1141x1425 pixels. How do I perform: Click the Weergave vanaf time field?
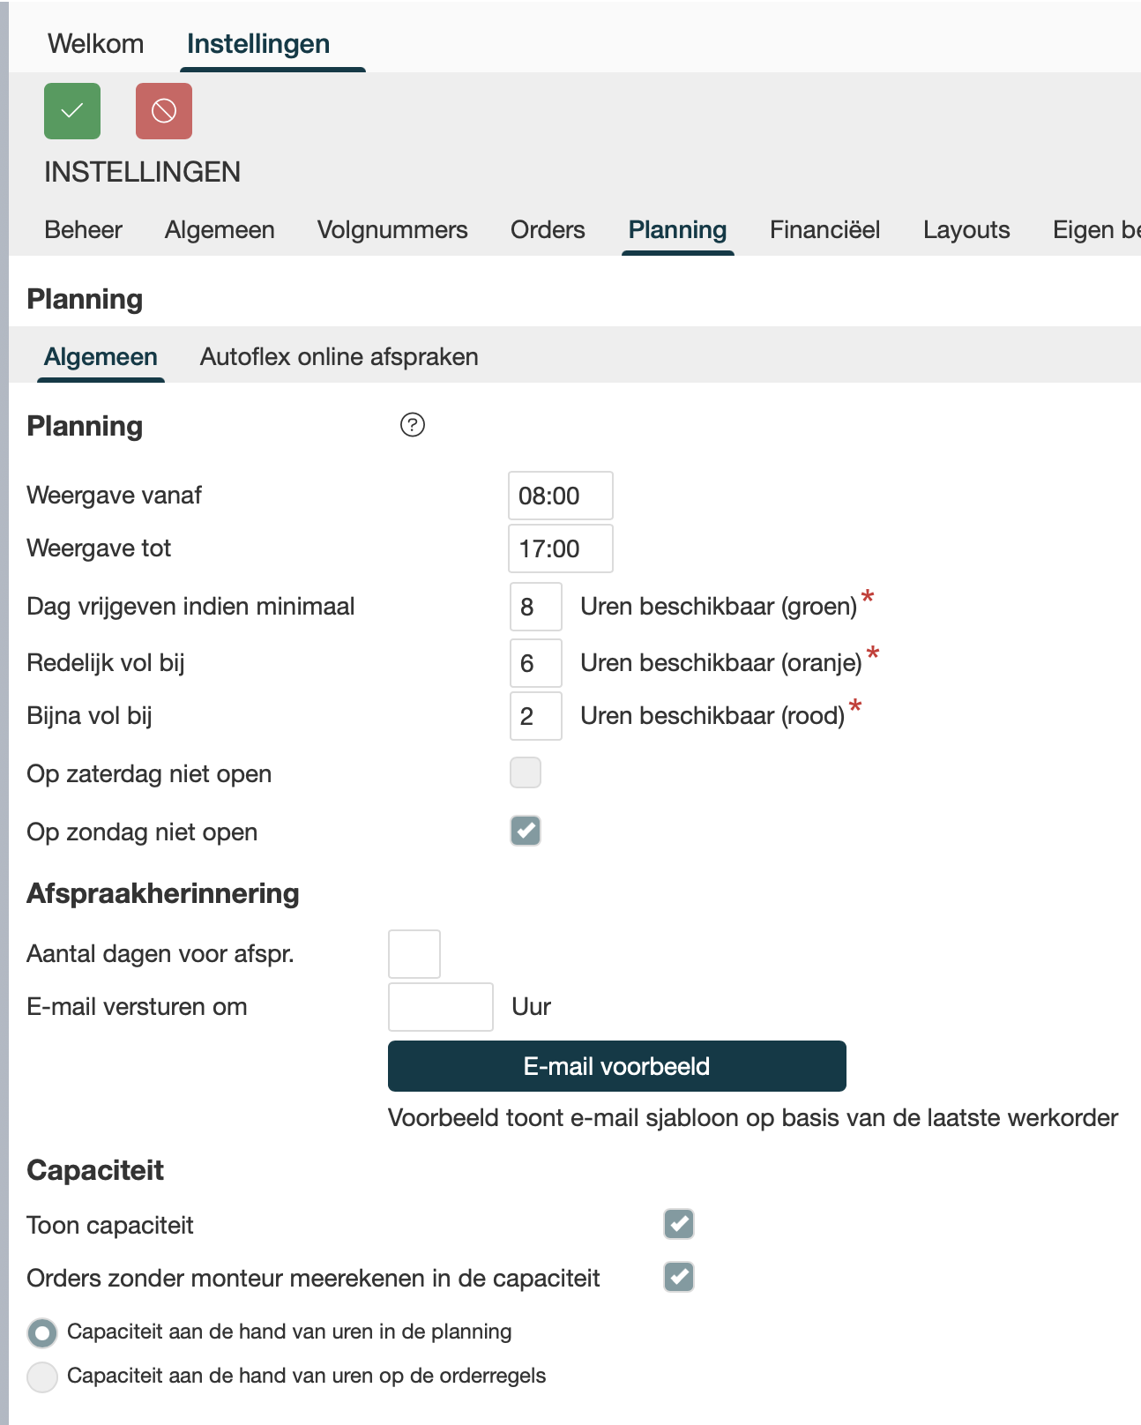pyautogui.click(x=560, y=496)
